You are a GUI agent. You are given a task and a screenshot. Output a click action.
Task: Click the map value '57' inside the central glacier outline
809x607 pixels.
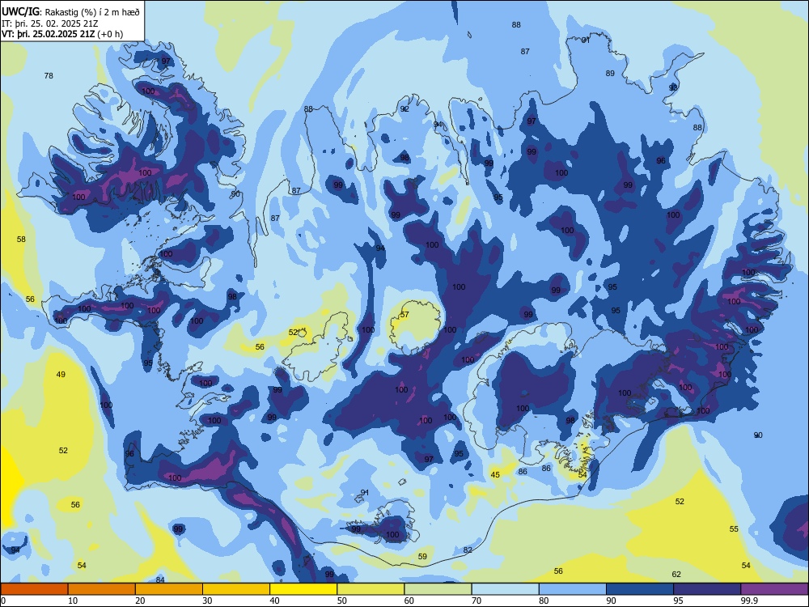click(404, 314)
